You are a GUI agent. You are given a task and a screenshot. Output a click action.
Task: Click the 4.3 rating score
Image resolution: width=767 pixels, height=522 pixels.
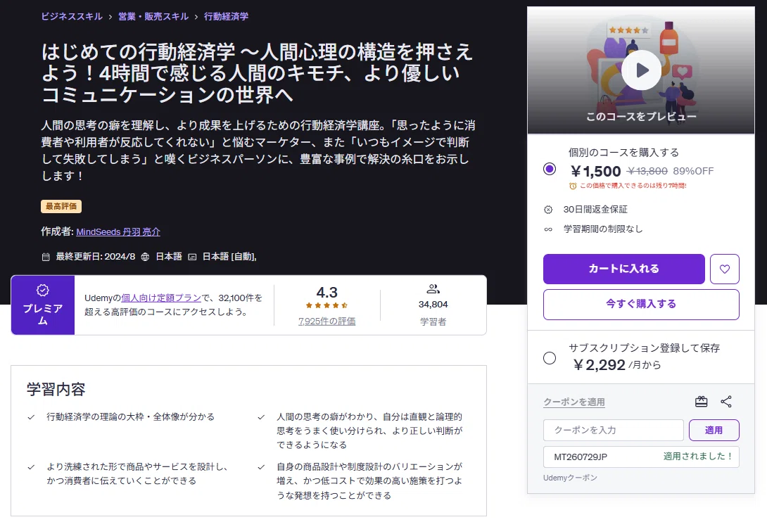[x=327, y=293]
